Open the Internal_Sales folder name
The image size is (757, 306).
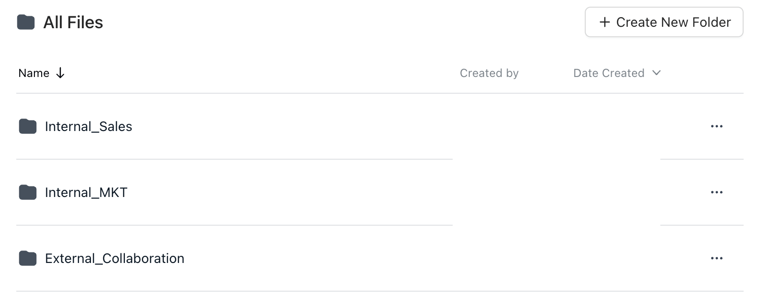pos(89,126)
